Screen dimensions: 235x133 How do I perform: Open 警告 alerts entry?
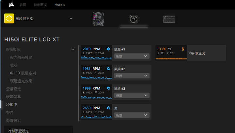(10, 112)
